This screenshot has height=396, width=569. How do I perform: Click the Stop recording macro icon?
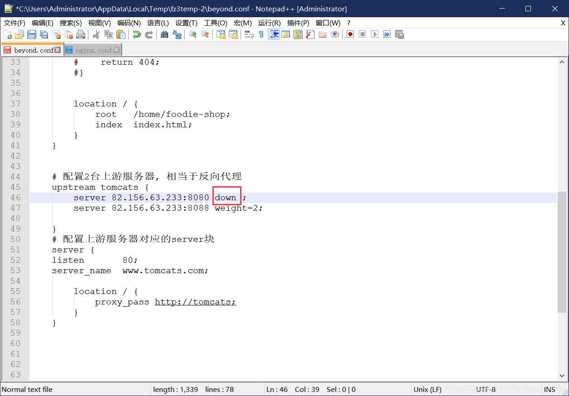click(x=362, y=34)
